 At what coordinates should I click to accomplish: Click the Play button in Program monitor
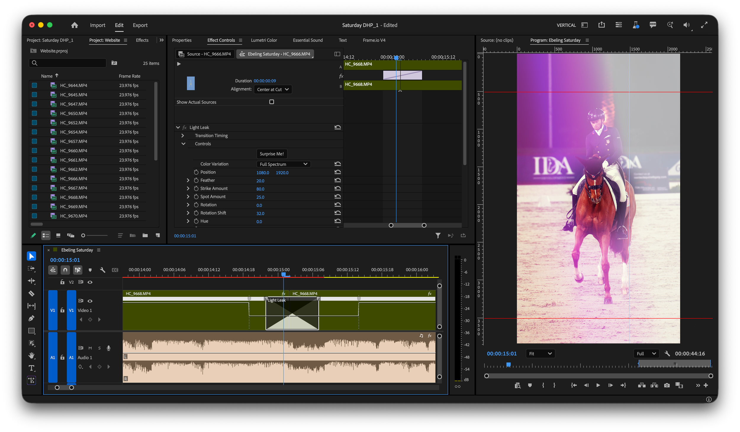(x=598, y=385)
